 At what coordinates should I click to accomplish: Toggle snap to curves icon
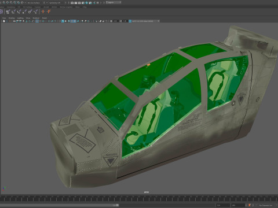(8, 3)
